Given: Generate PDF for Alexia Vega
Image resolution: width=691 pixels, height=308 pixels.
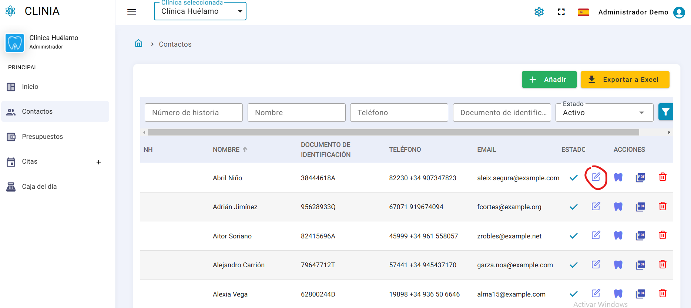Looking at the screenshot, I should [x=640, y=294].
